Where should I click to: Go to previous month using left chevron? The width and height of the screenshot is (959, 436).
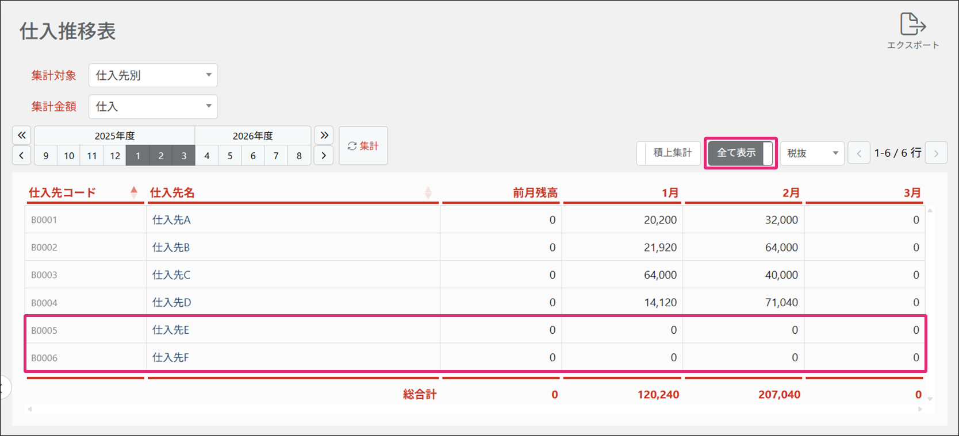(x=21, y=156)
